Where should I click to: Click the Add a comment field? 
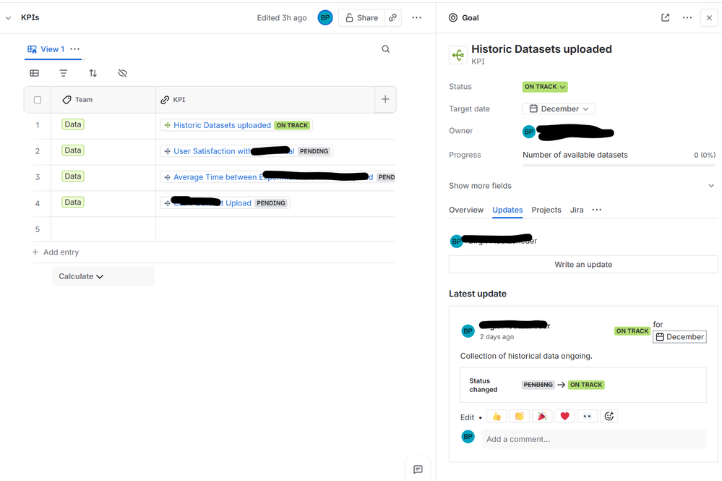coord(594,439)
